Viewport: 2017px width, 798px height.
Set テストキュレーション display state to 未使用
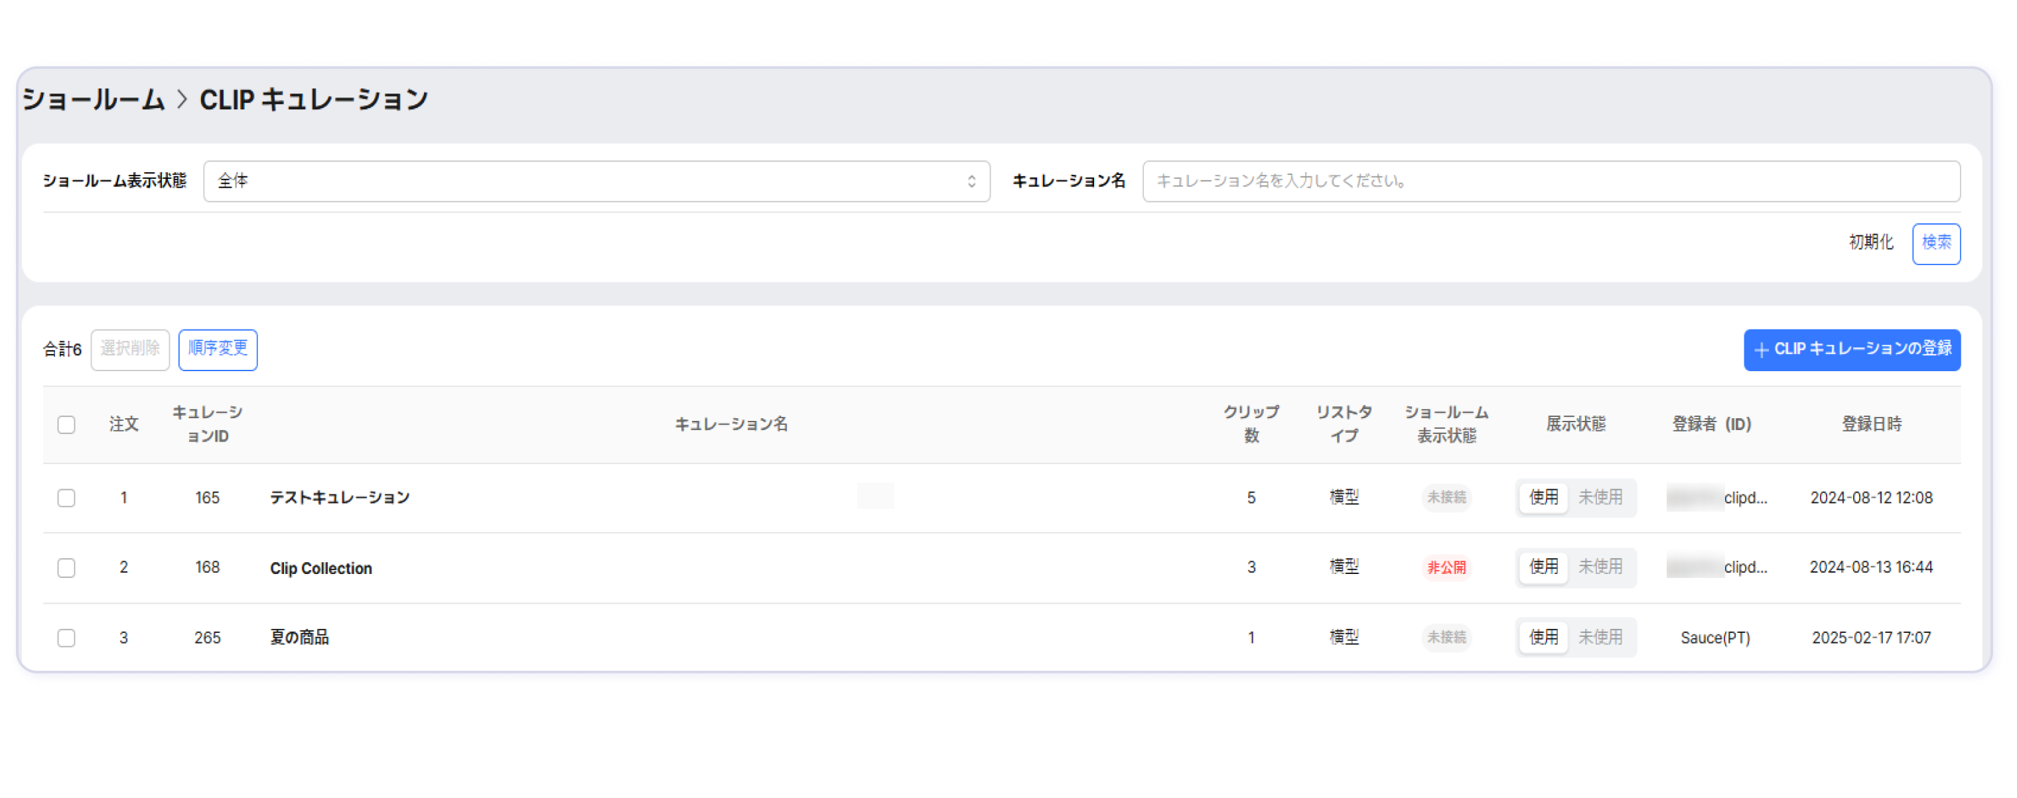(1600, 498)
